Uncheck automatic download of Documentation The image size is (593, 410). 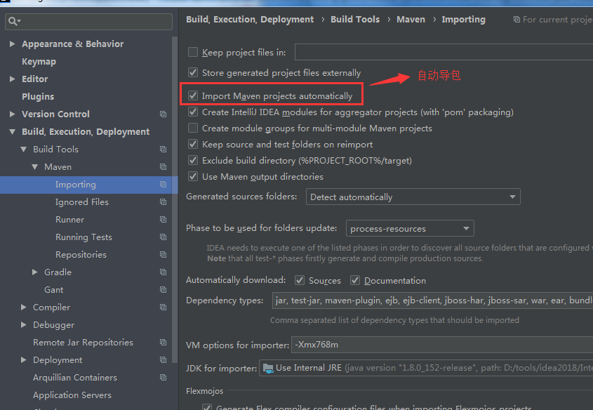coord(354,280)
